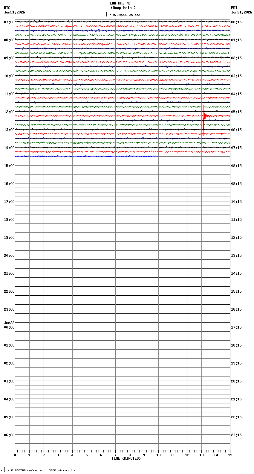
Task: Click the '12:15' PDT time label
Action: [236, 238]
